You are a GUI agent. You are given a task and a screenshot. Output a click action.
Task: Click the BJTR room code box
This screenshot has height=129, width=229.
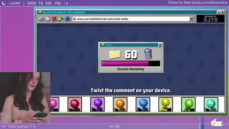pyautogui.click(x=210, y=19)
